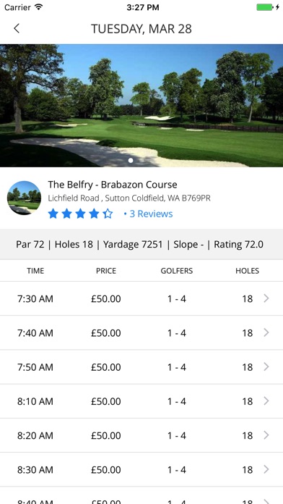Open the 8:20 AM row chevron
Image resolution: width=283 pixels, height=504 pixels.
pyautogui.click(x=266, y=435)
